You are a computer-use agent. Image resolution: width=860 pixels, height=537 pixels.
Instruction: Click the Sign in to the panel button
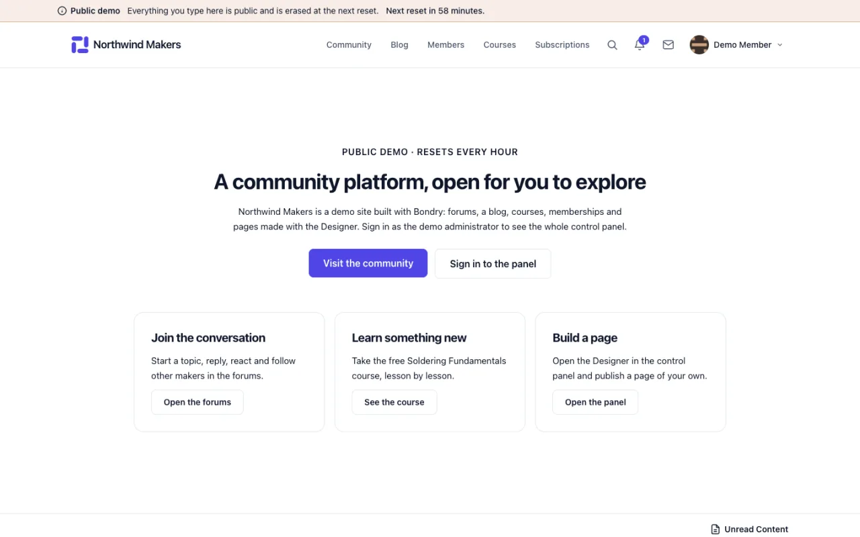click(493, 264)
